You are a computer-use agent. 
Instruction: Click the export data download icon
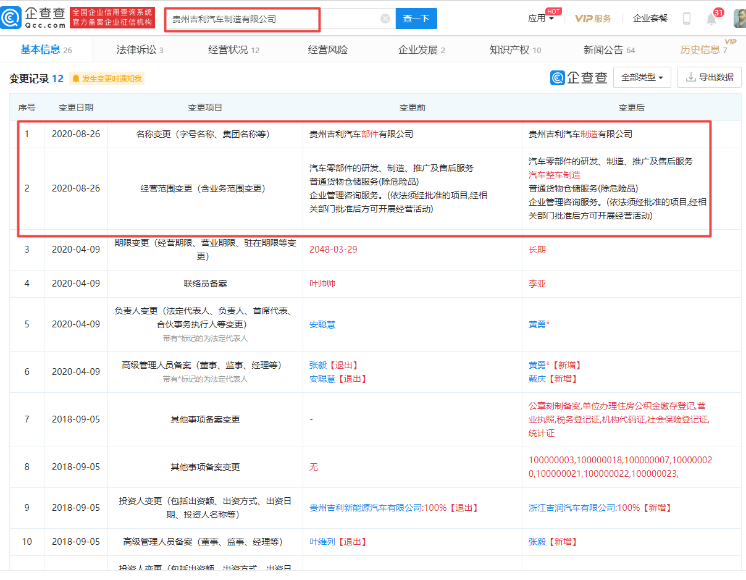tap(690, 77)
